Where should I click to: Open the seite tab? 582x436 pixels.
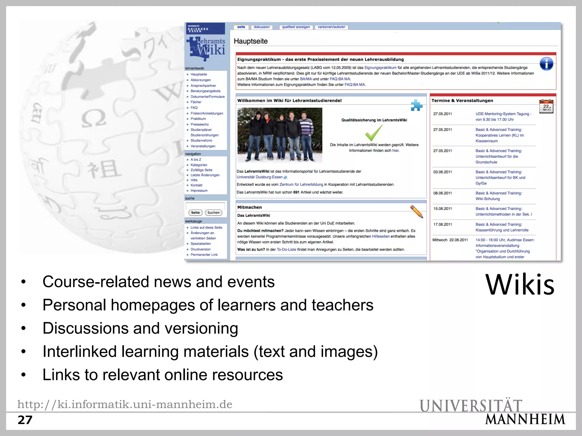[241, 27]
